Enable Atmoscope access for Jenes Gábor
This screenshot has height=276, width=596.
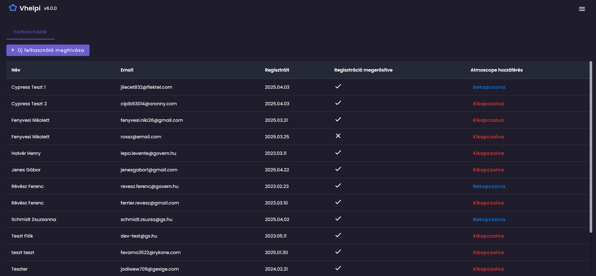(x=488, y=170)
